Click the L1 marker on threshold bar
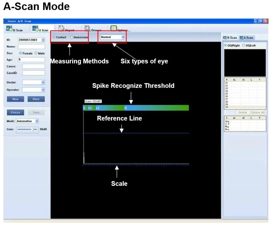The image size is (271, 226). pos(90,108)
